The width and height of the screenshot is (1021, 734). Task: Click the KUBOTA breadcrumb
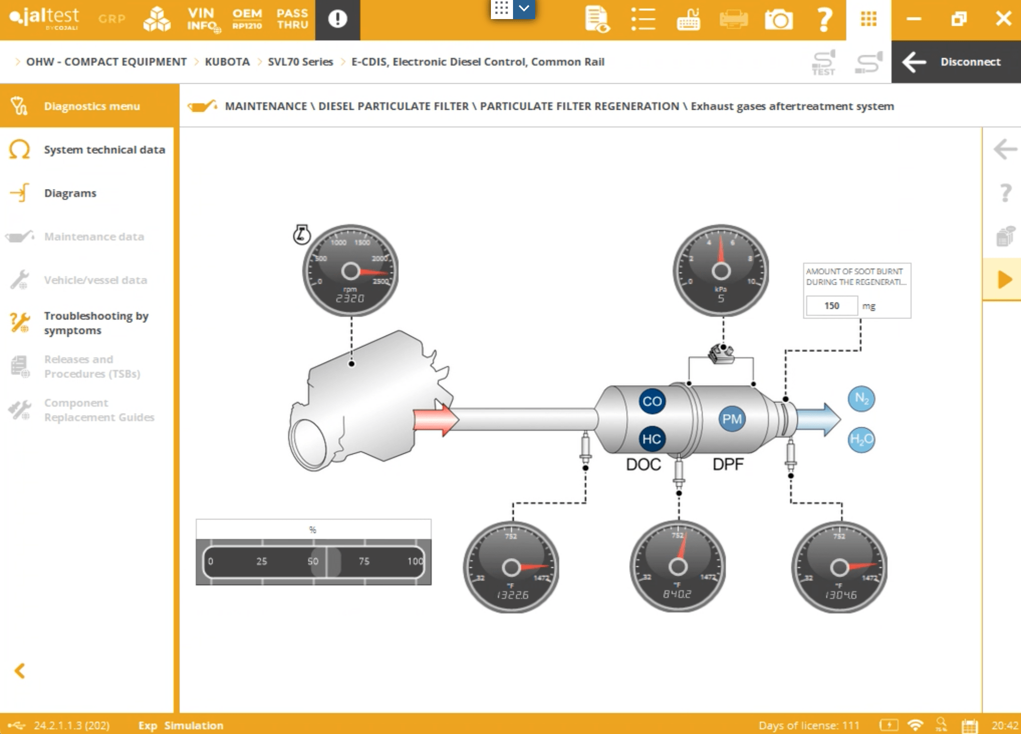(x=227, y=62)
